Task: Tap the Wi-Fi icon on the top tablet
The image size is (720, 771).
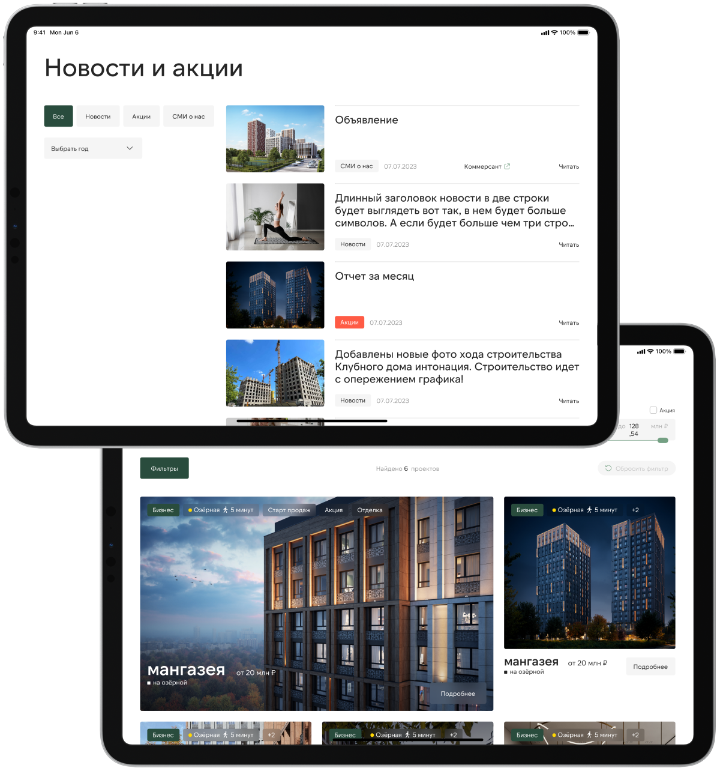Action: tap(554, 32)
